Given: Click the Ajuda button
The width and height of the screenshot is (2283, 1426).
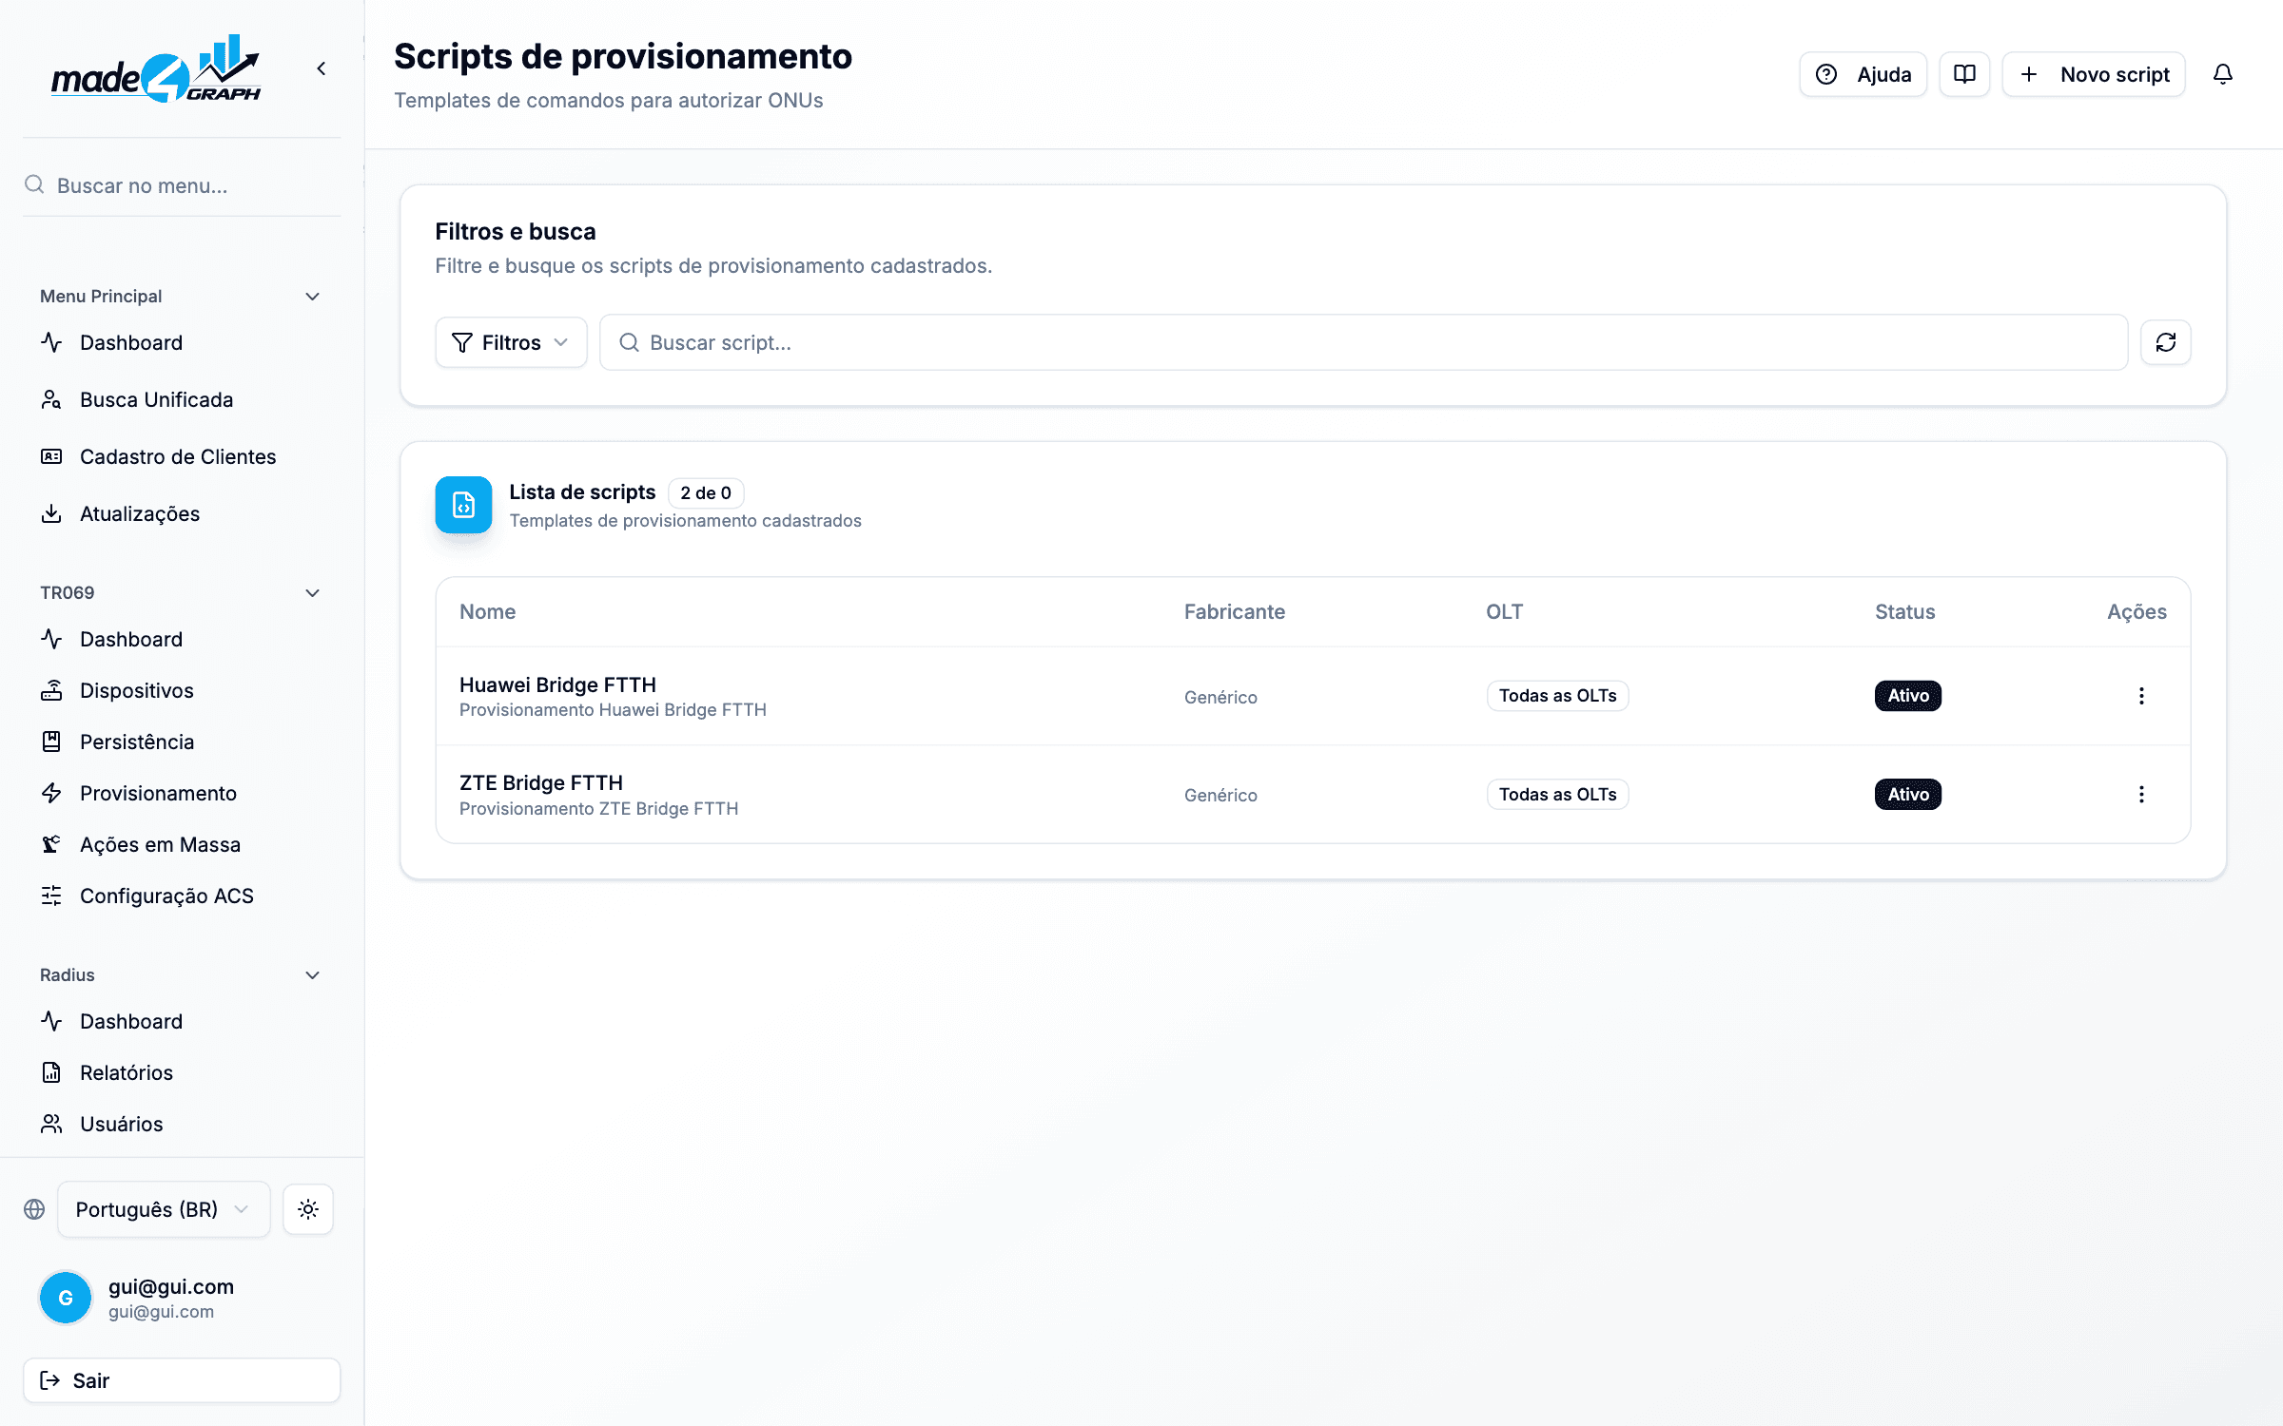Looking at the screenshot, I should click(1863, 74).
